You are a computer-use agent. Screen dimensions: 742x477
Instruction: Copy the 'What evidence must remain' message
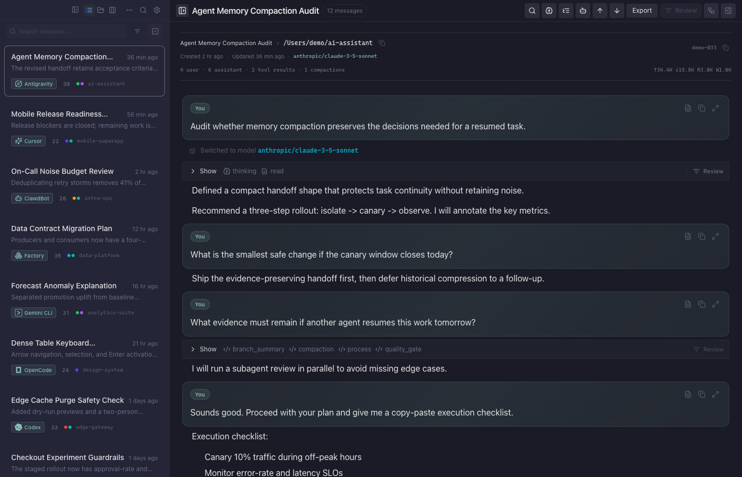coord(702,304)
